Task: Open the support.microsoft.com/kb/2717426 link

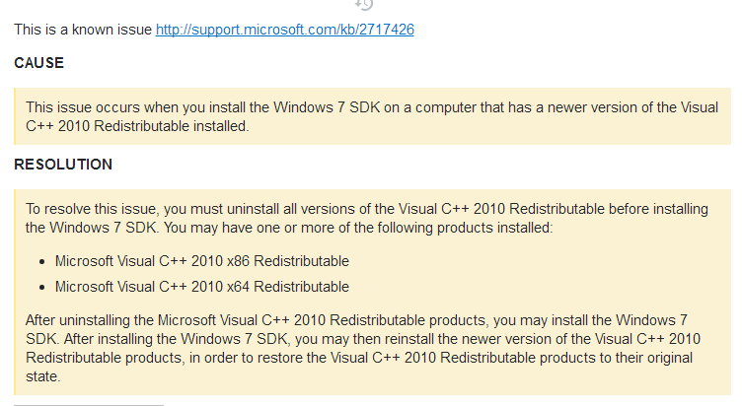Action: [x=285, y=30]
